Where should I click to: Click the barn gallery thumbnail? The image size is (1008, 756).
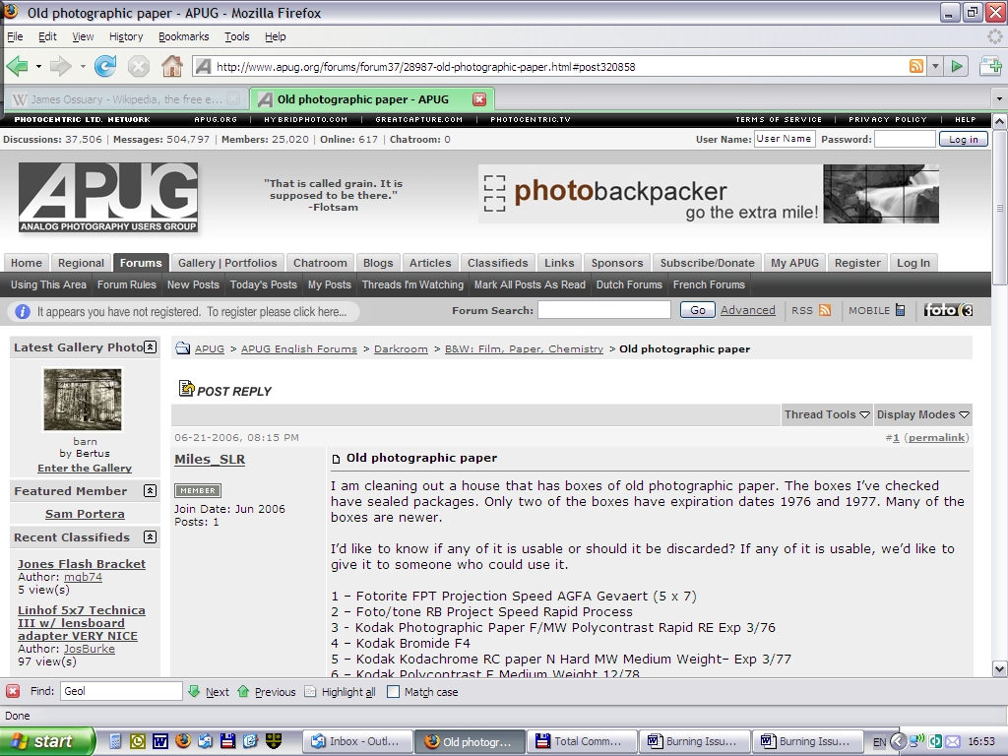point(83,400)
